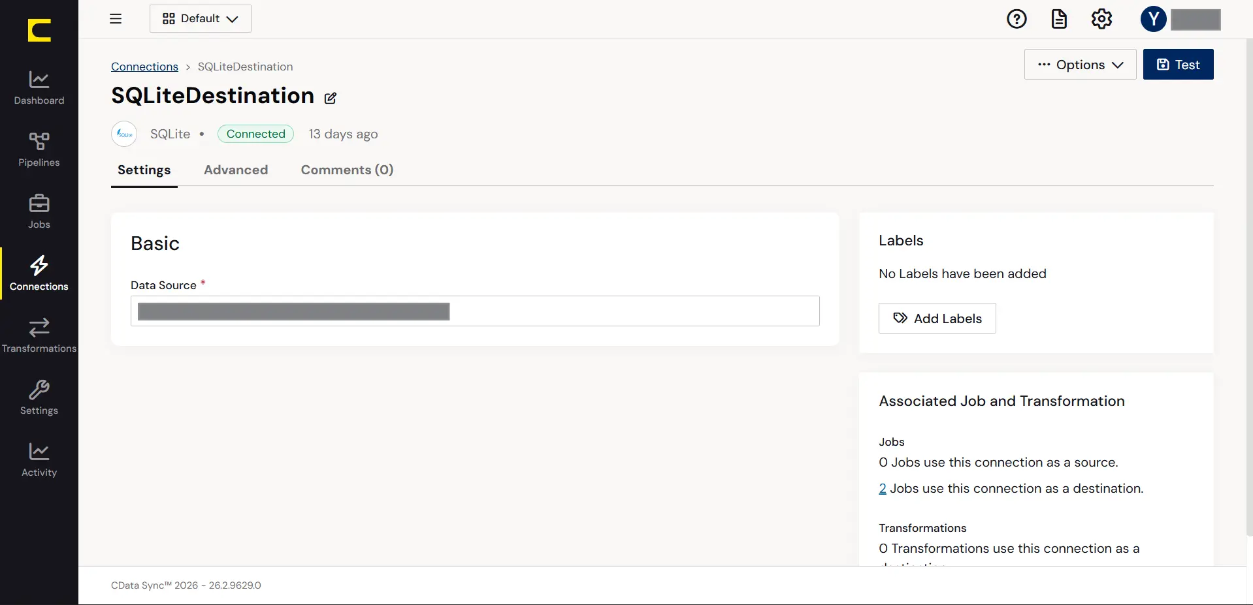Expand the Default workspace dropdown
Viewport: 1253px width, 605px height.
click(x=201, y=18)
